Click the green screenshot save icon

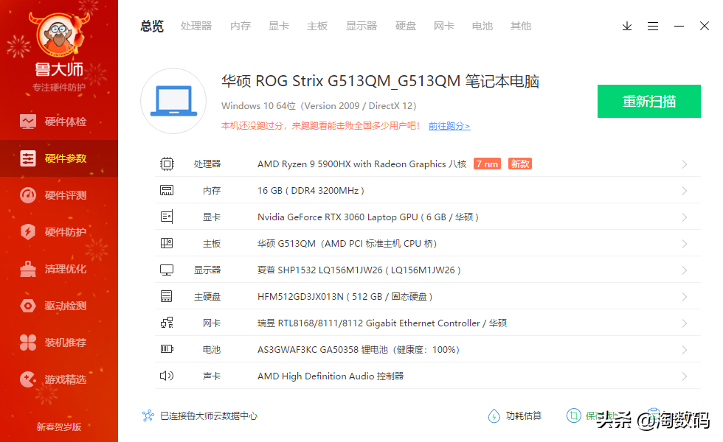(574, 415)
